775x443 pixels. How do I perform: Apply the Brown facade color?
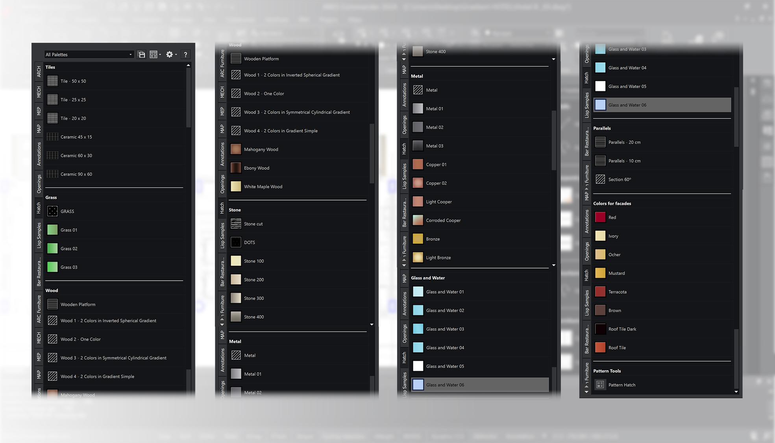[662, 311]
